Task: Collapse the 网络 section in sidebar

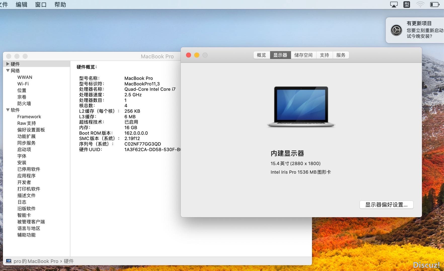Action: pos(8,71)
